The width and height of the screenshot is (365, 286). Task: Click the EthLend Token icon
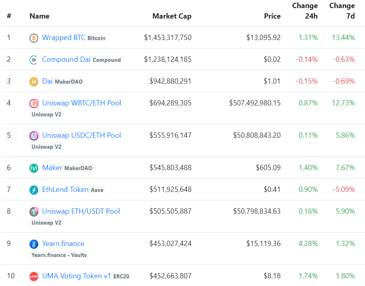pos(34,189)
